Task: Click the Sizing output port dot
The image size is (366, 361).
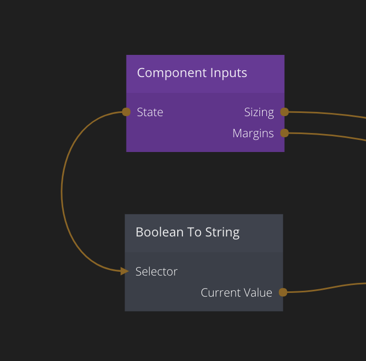Action: coord(284,112)
